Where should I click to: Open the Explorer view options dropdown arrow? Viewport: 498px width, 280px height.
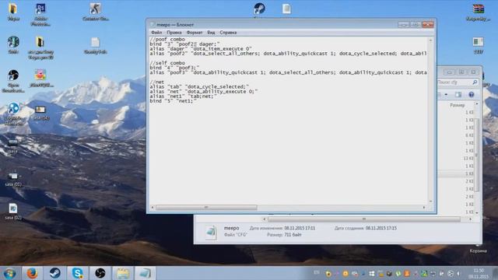coord(446,95)
